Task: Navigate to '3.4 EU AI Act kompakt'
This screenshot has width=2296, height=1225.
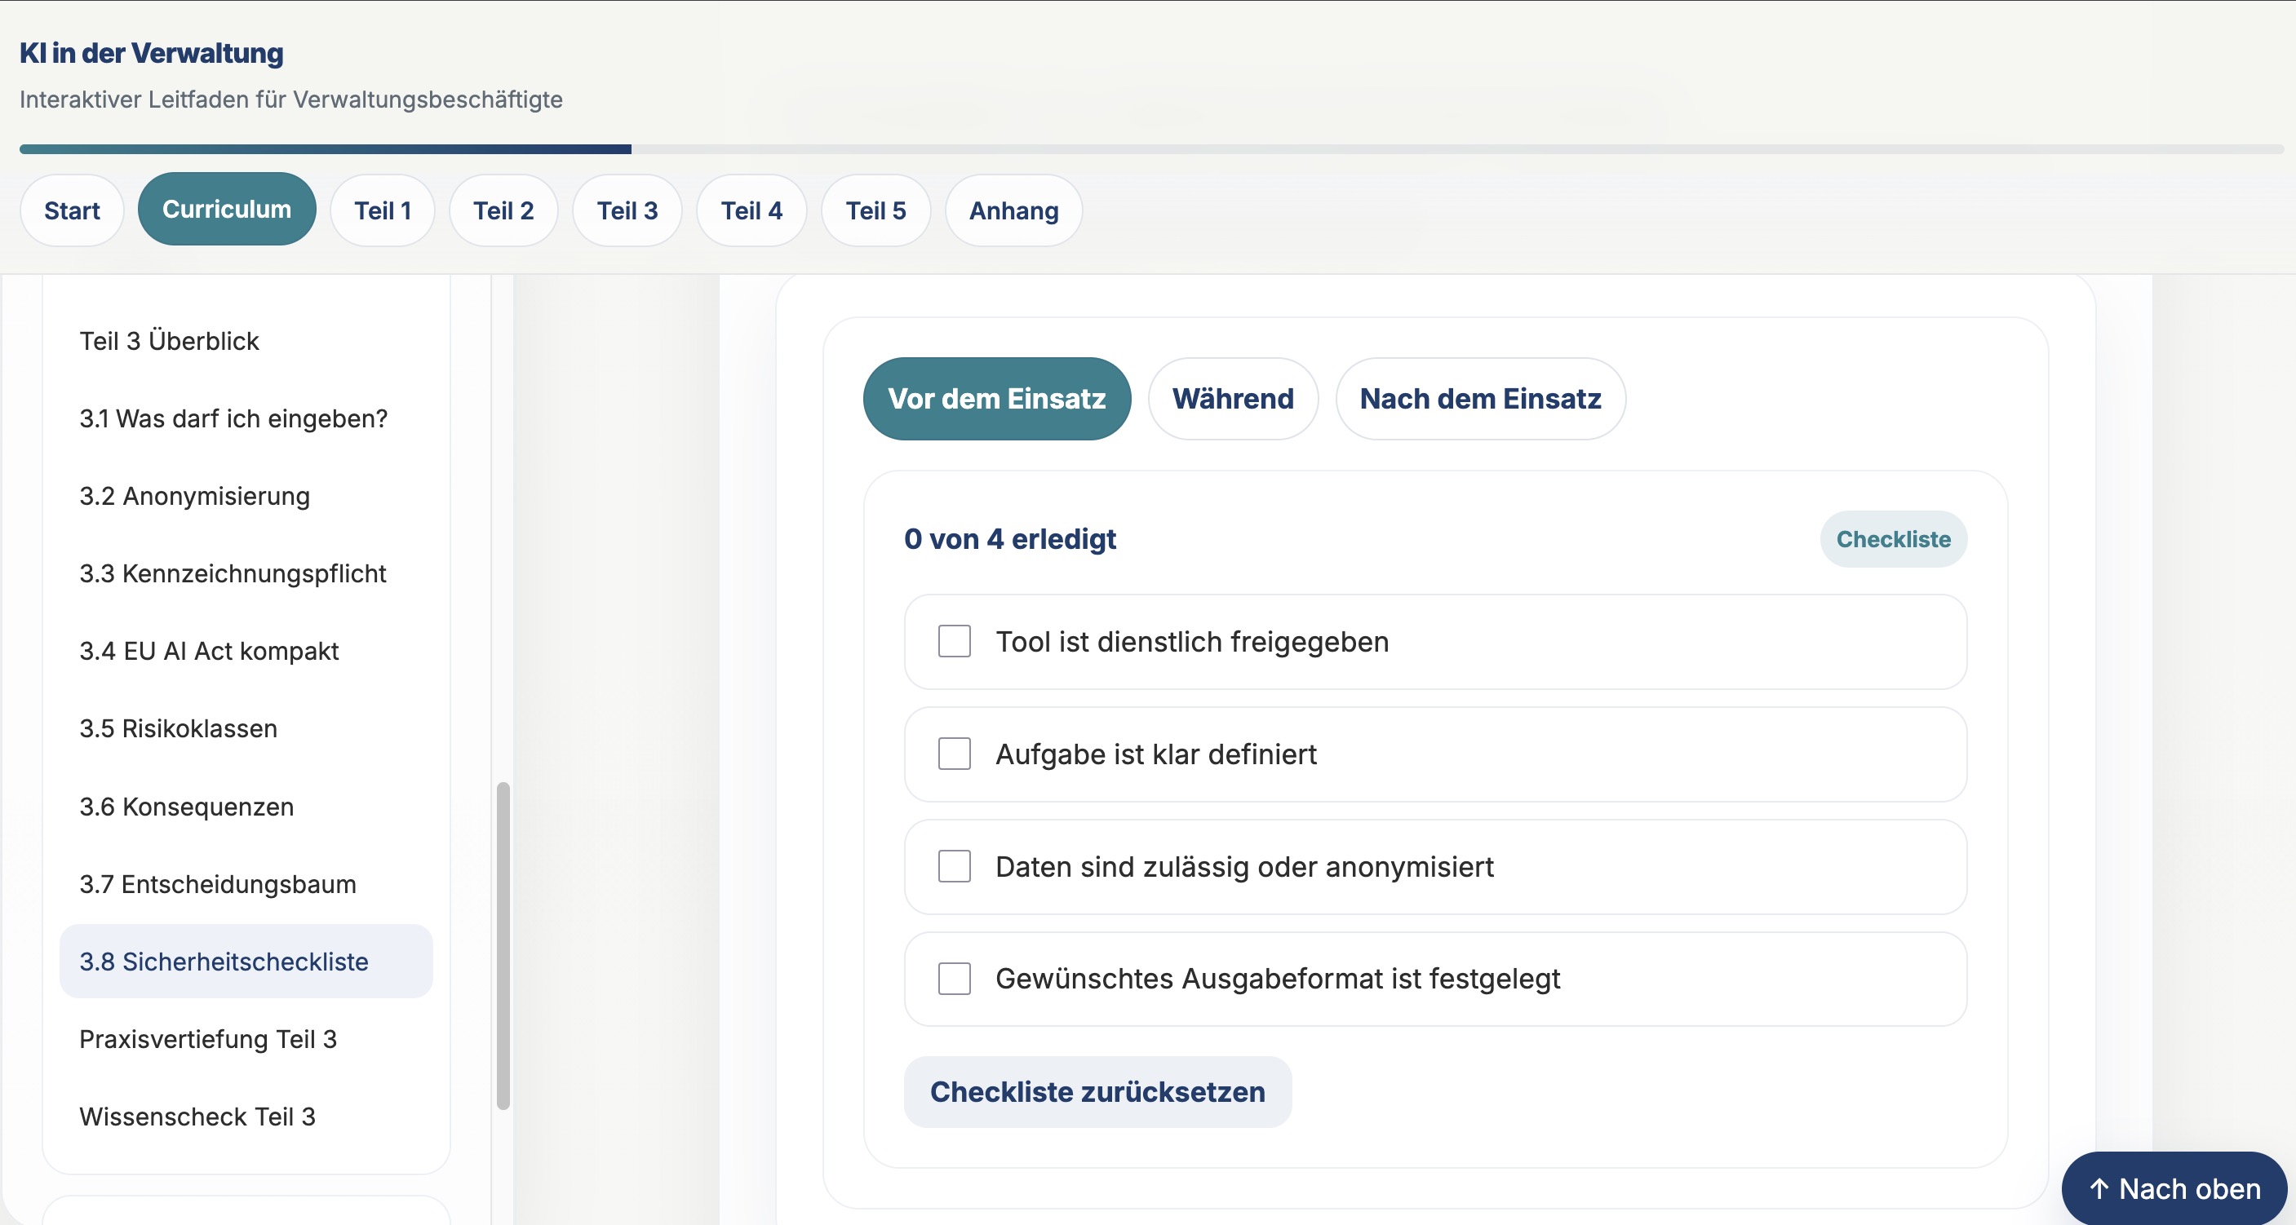Action: click(246, 652)
